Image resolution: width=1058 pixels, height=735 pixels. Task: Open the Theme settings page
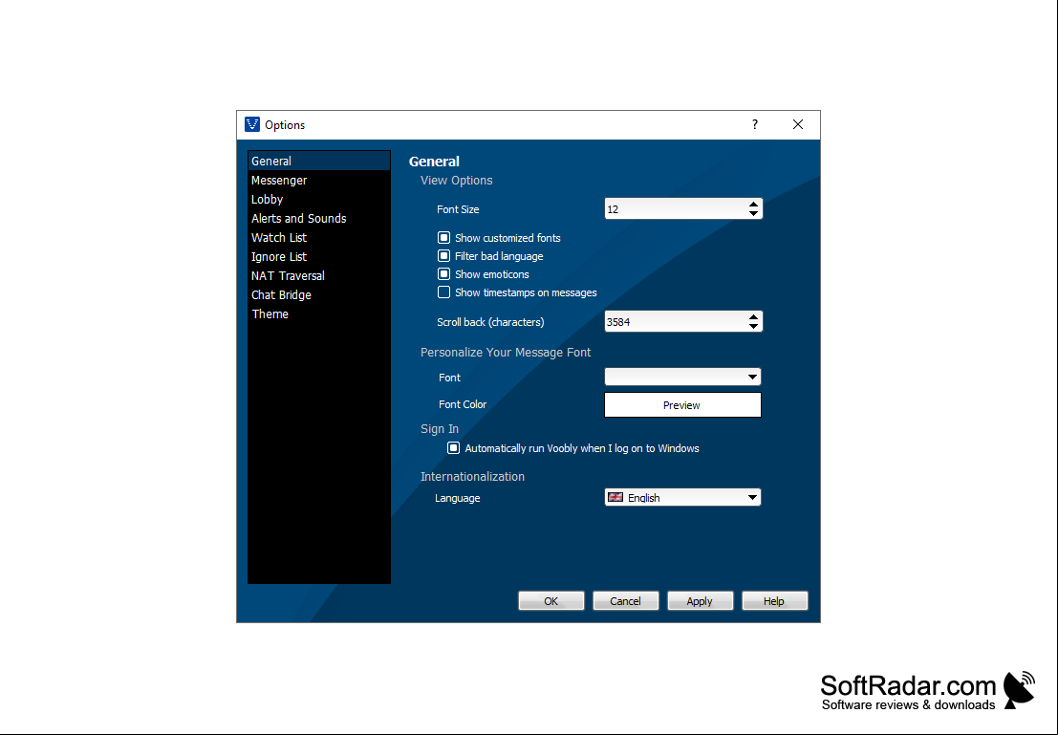[x=318, y=313]
